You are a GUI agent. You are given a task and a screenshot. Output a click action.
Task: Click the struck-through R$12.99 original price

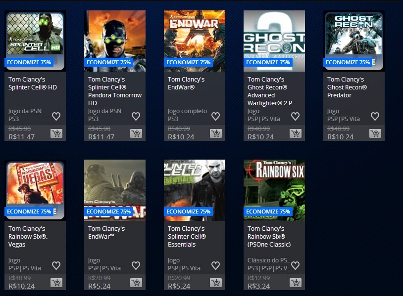tap(258, 278)
